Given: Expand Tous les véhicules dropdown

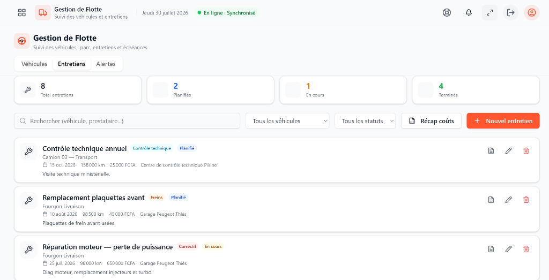Looking at the screenshot, I should click(x=287, y=121).
